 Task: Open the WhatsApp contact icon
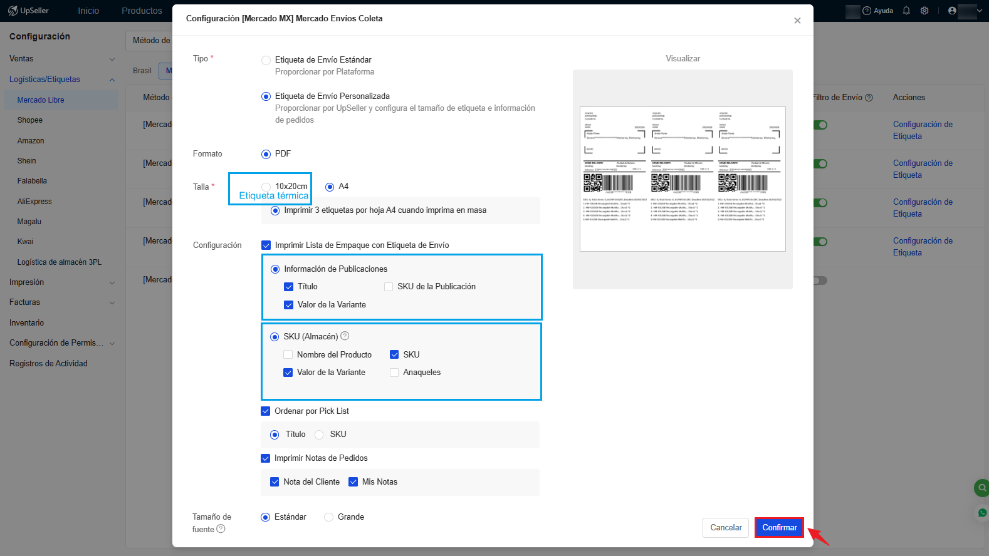point(982,513)
